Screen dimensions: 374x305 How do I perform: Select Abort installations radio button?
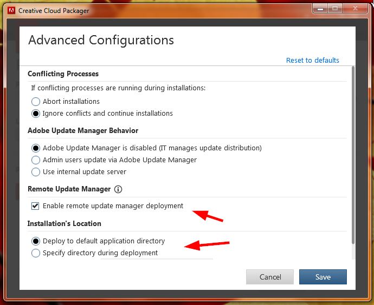tap(36, 102)
